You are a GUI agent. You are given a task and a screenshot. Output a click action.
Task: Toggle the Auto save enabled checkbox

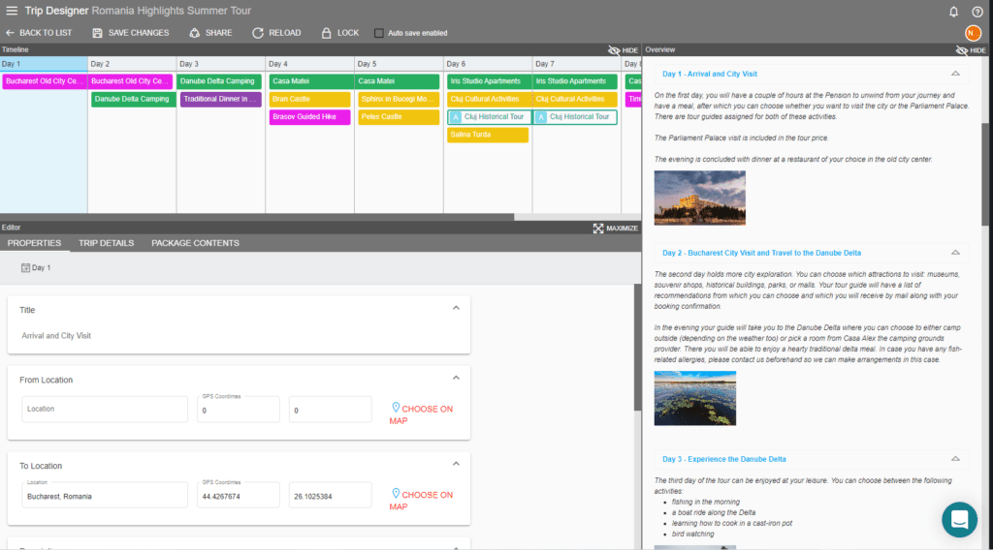click(x=379, y=33)
